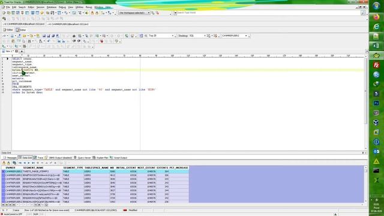384x216 pixels.
Task: Open the Database menu
Action: click(x=52, y=7)
